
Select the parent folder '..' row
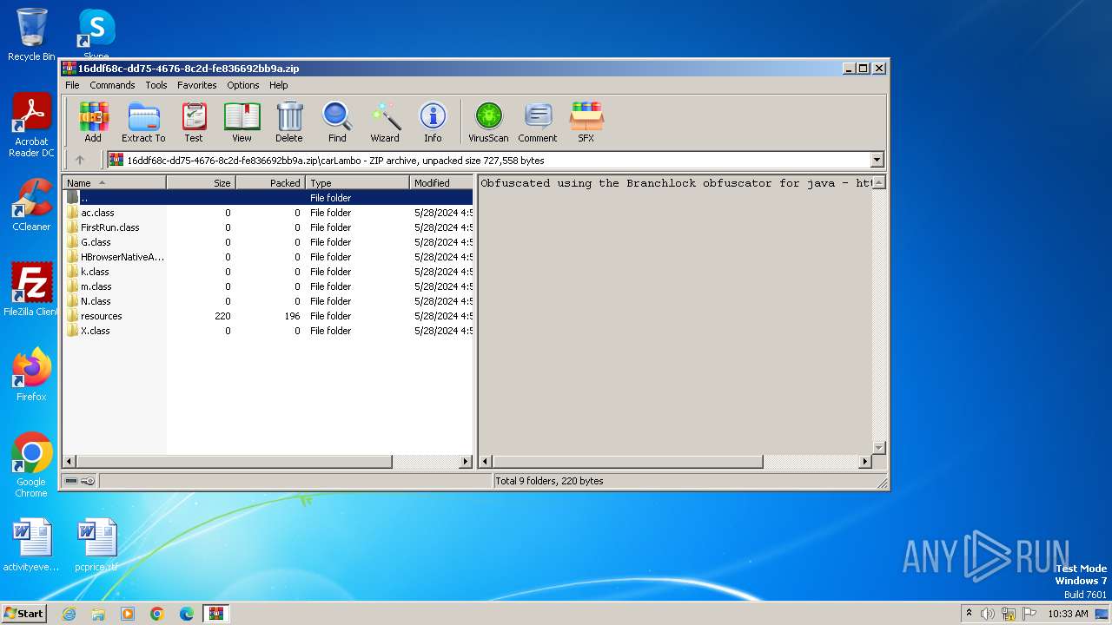tap(268, 198)
